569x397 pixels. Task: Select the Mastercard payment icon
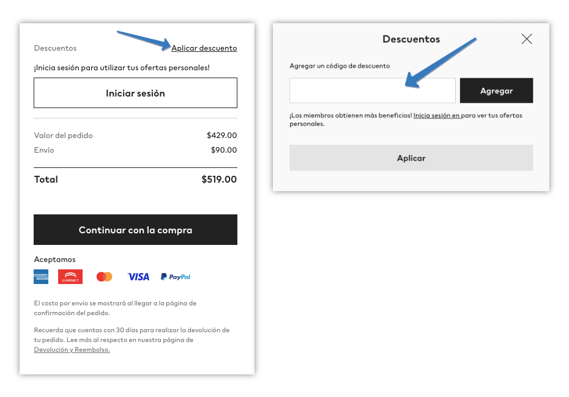(x=104, y=276)
